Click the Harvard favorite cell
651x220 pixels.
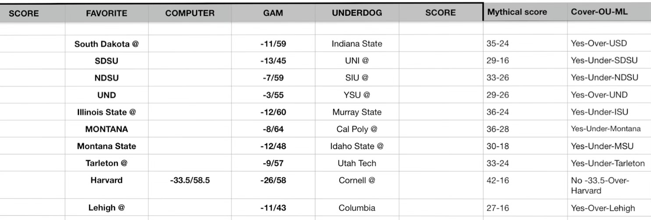107,180
